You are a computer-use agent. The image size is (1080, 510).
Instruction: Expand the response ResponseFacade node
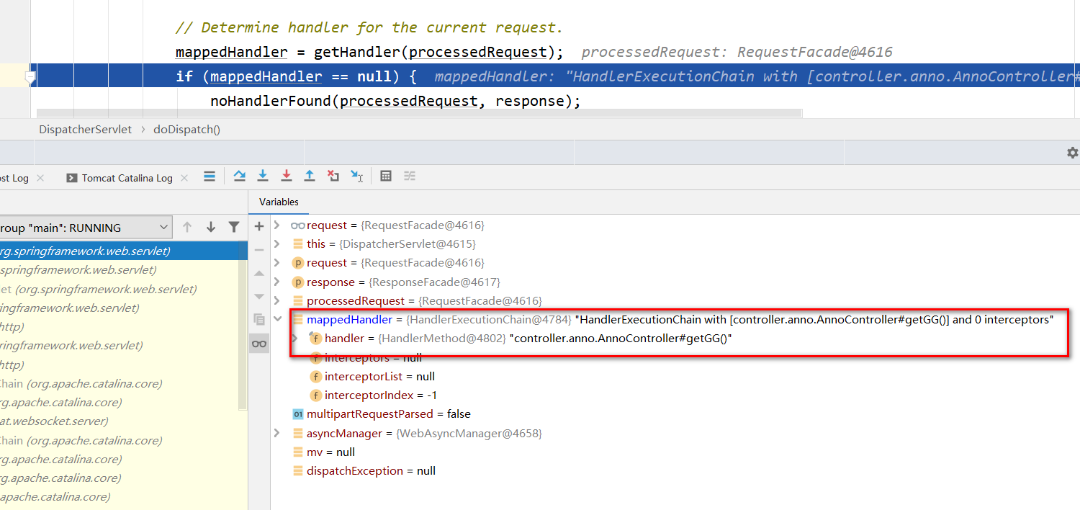pyautogui.click(x=277, y=282)
